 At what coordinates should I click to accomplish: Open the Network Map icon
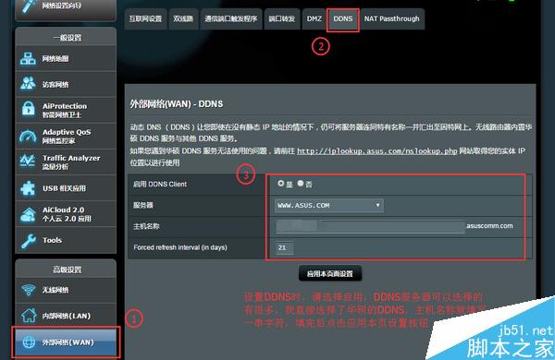click(x=28, y=59)
